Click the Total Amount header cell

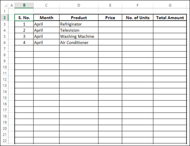[170, 18]
